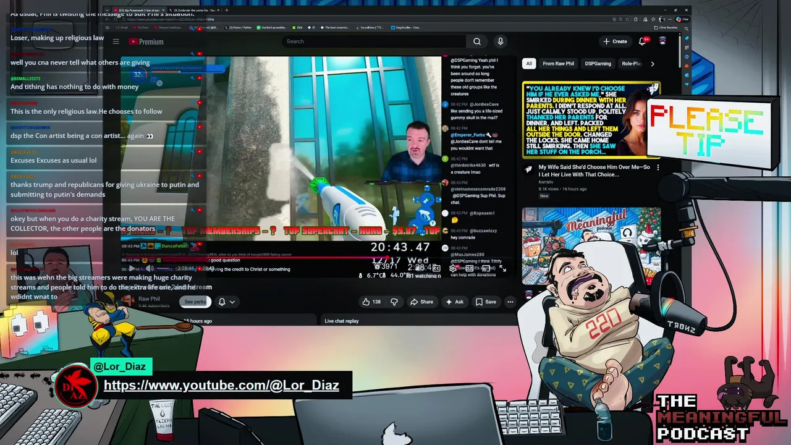Focus the YouTube Search field

click(374, 41)
